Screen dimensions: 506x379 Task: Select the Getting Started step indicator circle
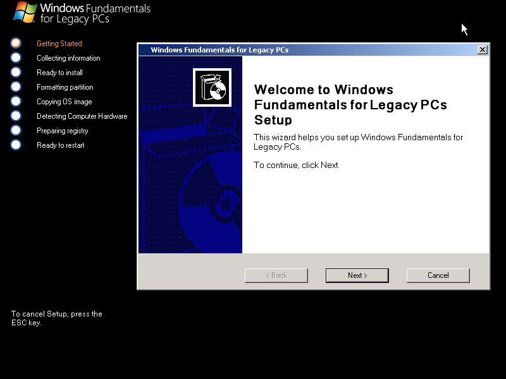(16, 43)
